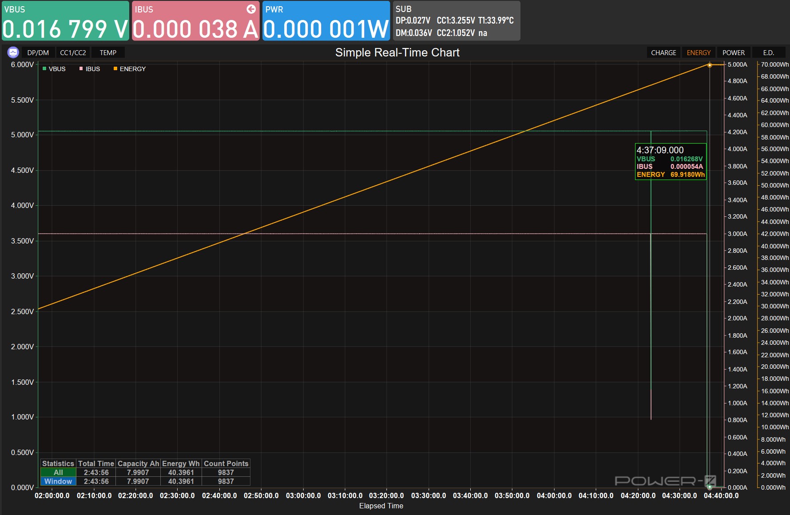Select the All statistics row

click(58, 472)
